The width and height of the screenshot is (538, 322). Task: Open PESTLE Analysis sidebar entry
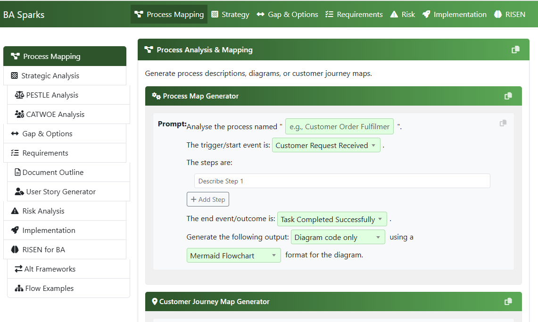point(69,95)
